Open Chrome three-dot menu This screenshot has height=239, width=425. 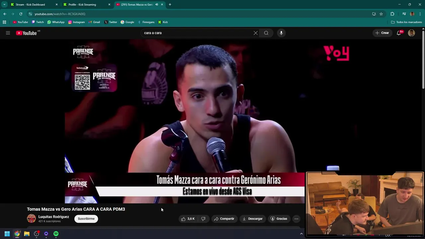click(x=420, y=14)
